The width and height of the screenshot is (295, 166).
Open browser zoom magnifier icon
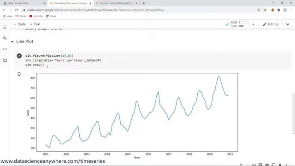(x=259, y=10)
